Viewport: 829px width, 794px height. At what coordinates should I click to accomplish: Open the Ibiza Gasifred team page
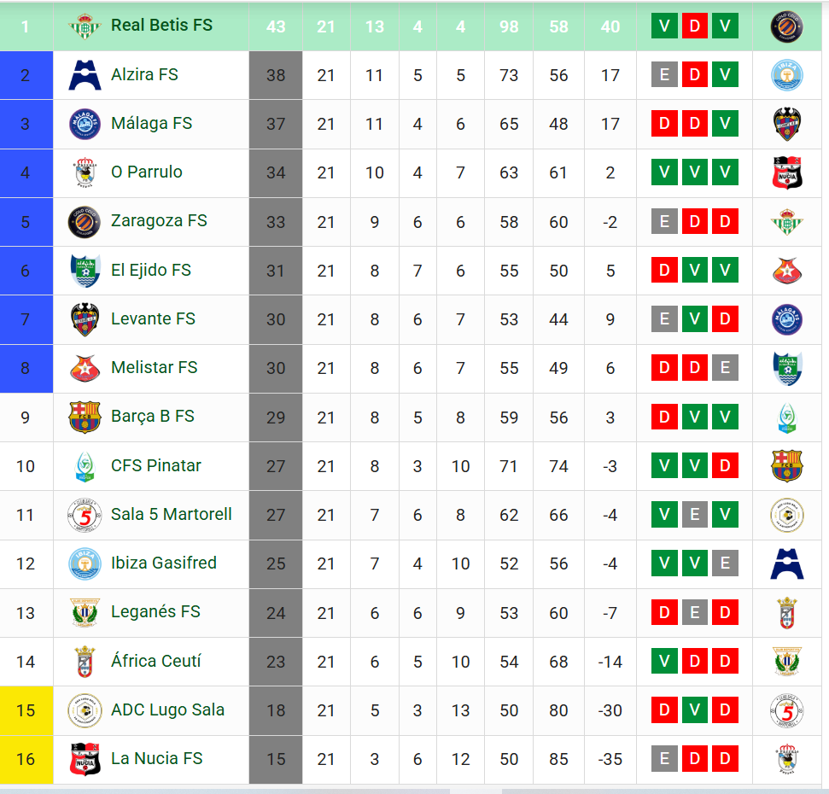tap(164, 563)
